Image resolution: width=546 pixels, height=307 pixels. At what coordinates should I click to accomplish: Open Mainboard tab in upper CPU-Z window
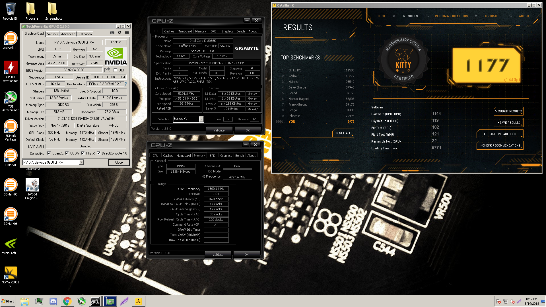tap(185, 31)
